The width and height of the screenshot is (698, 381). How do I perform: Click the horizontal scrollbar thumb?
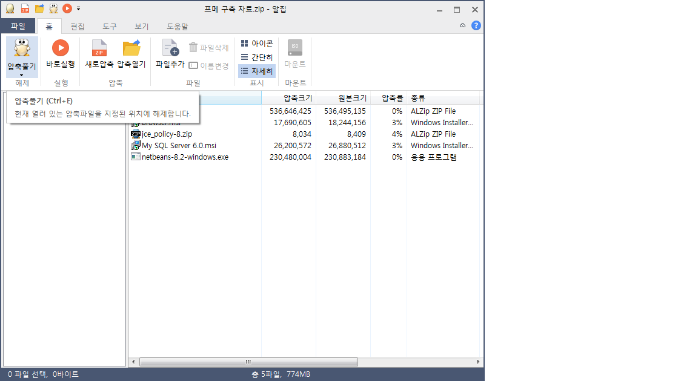(x=248, y=362)
